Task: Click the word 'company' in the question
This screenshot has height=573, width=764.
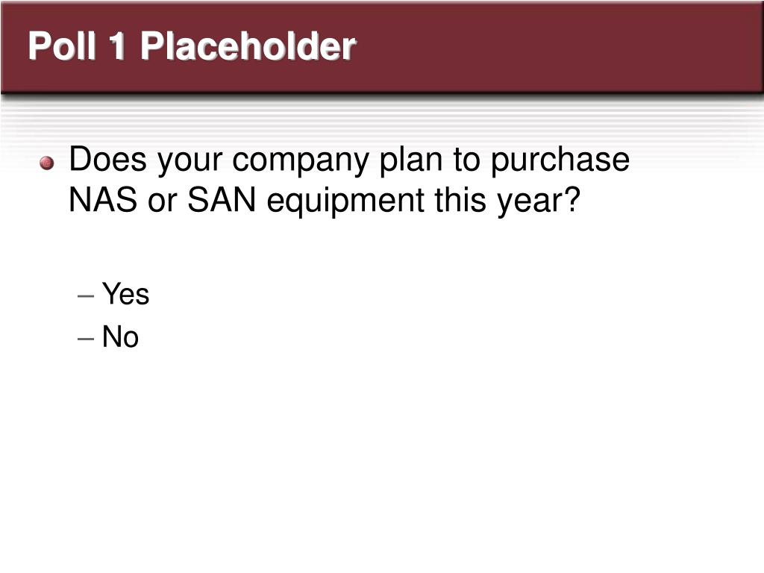Action: [300, 162]
